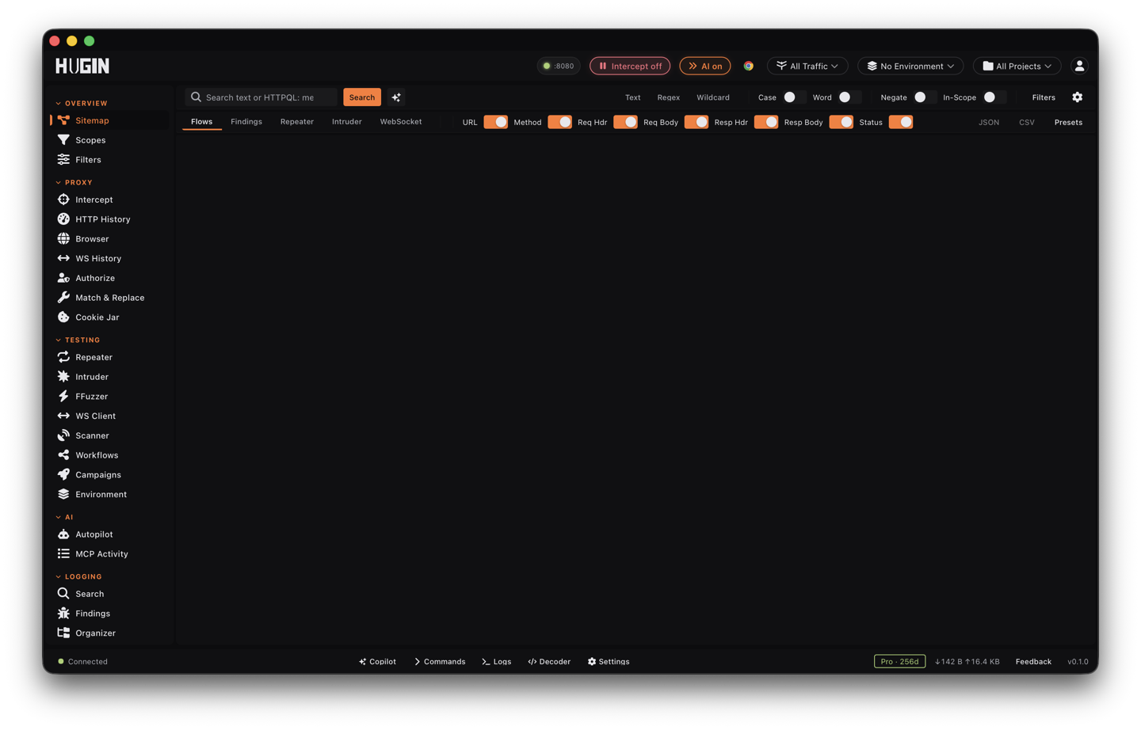This screenshot has height=730, width=1141.
Task: Select the Browser globe icon
Action: tap(63, 238)
